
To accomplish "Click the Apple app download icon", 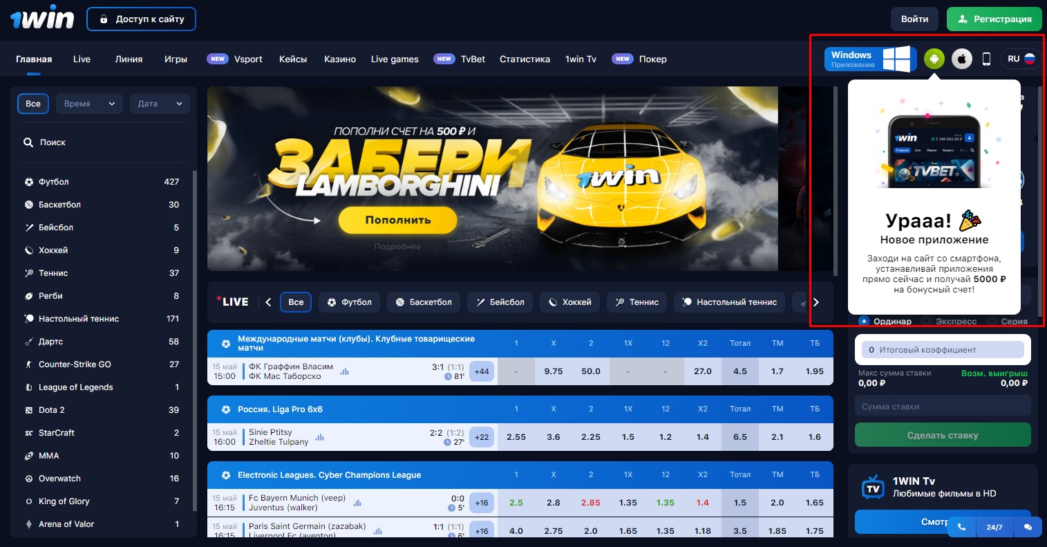I will click(x=962, y=59).
